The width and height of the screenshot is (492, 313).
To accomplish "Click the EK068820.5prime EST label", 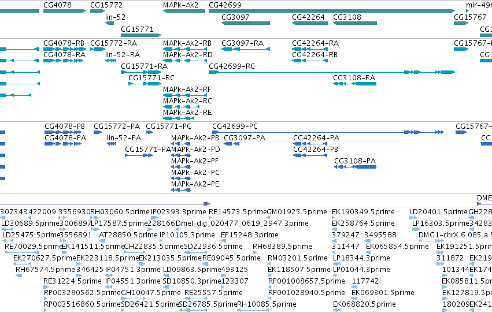I will pyautogui.click(x=364, y=304).
